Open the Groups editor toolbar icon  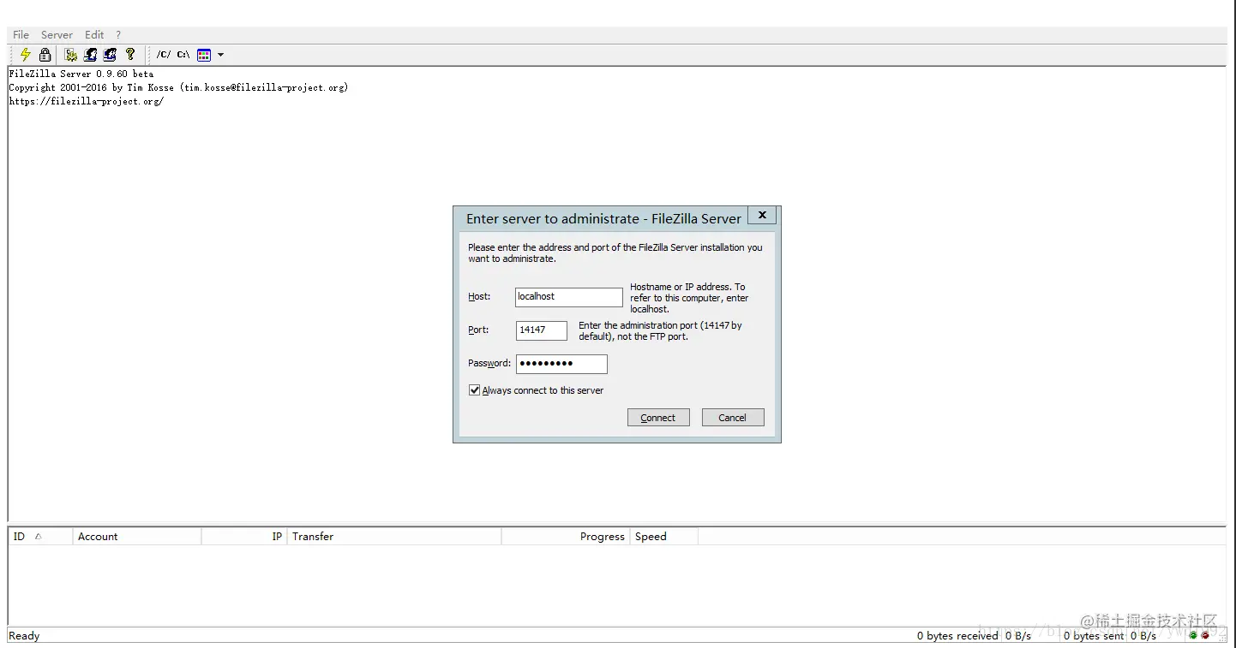tap(110, 55)
